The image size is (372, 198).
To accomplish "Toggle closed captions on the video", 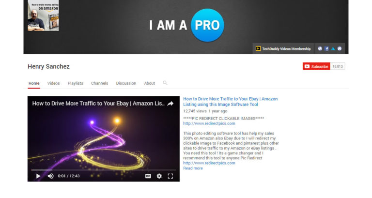I will [148, 176].
